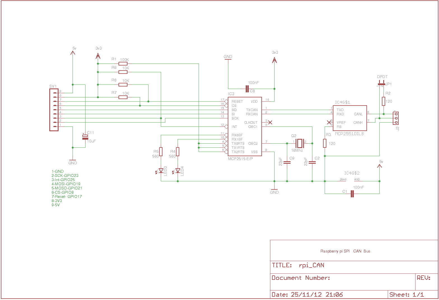Select the SV1 pin header connector
This screenshot has height=300, width=439.
pyautogui.click(x=54, y=109)
